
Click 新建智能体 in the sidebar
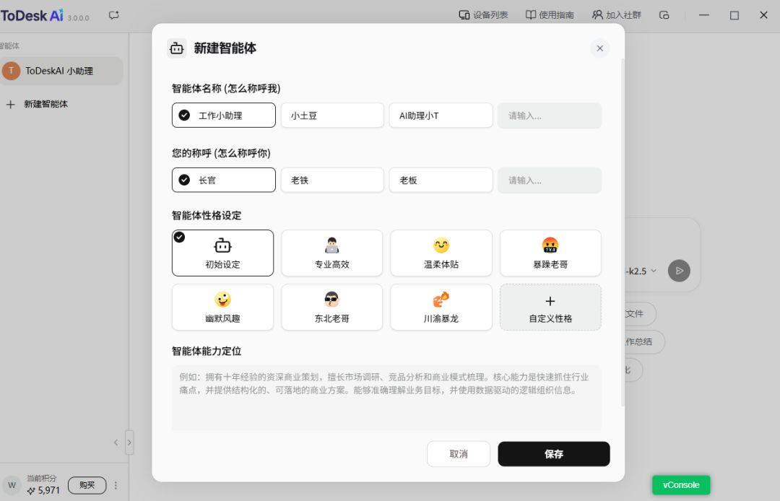coord(45,104)
